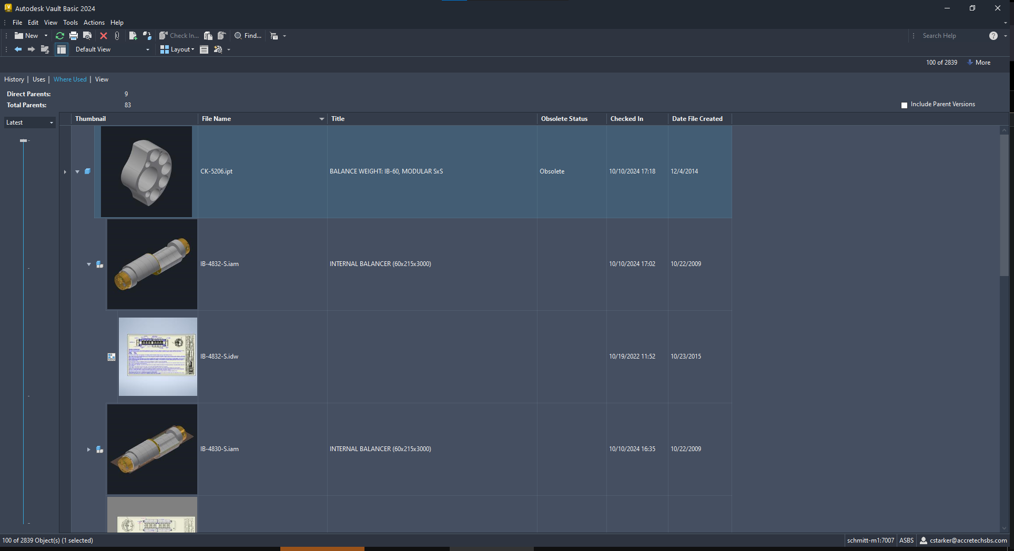Screen dimensions: 1014x551
Task: Open Print Preview icon
Action: 88,36
